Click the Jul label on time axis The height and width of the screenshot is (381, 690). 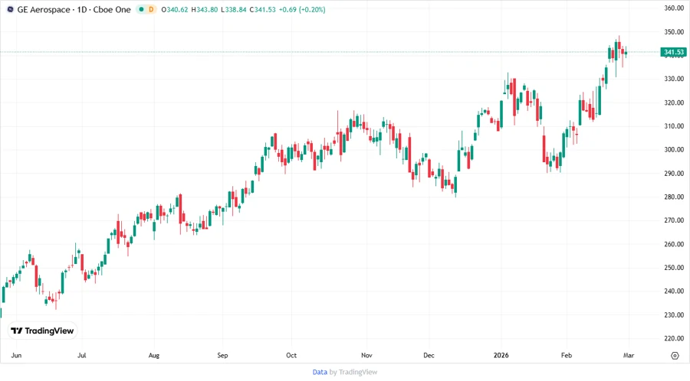tap(82, 355)
